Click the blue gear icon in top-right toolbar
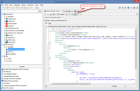 [x=128, y=8]
